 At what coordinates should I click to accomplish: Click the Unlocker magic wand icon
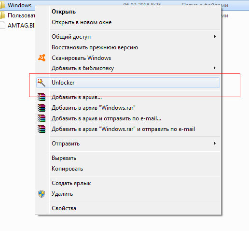coord(41,83)
